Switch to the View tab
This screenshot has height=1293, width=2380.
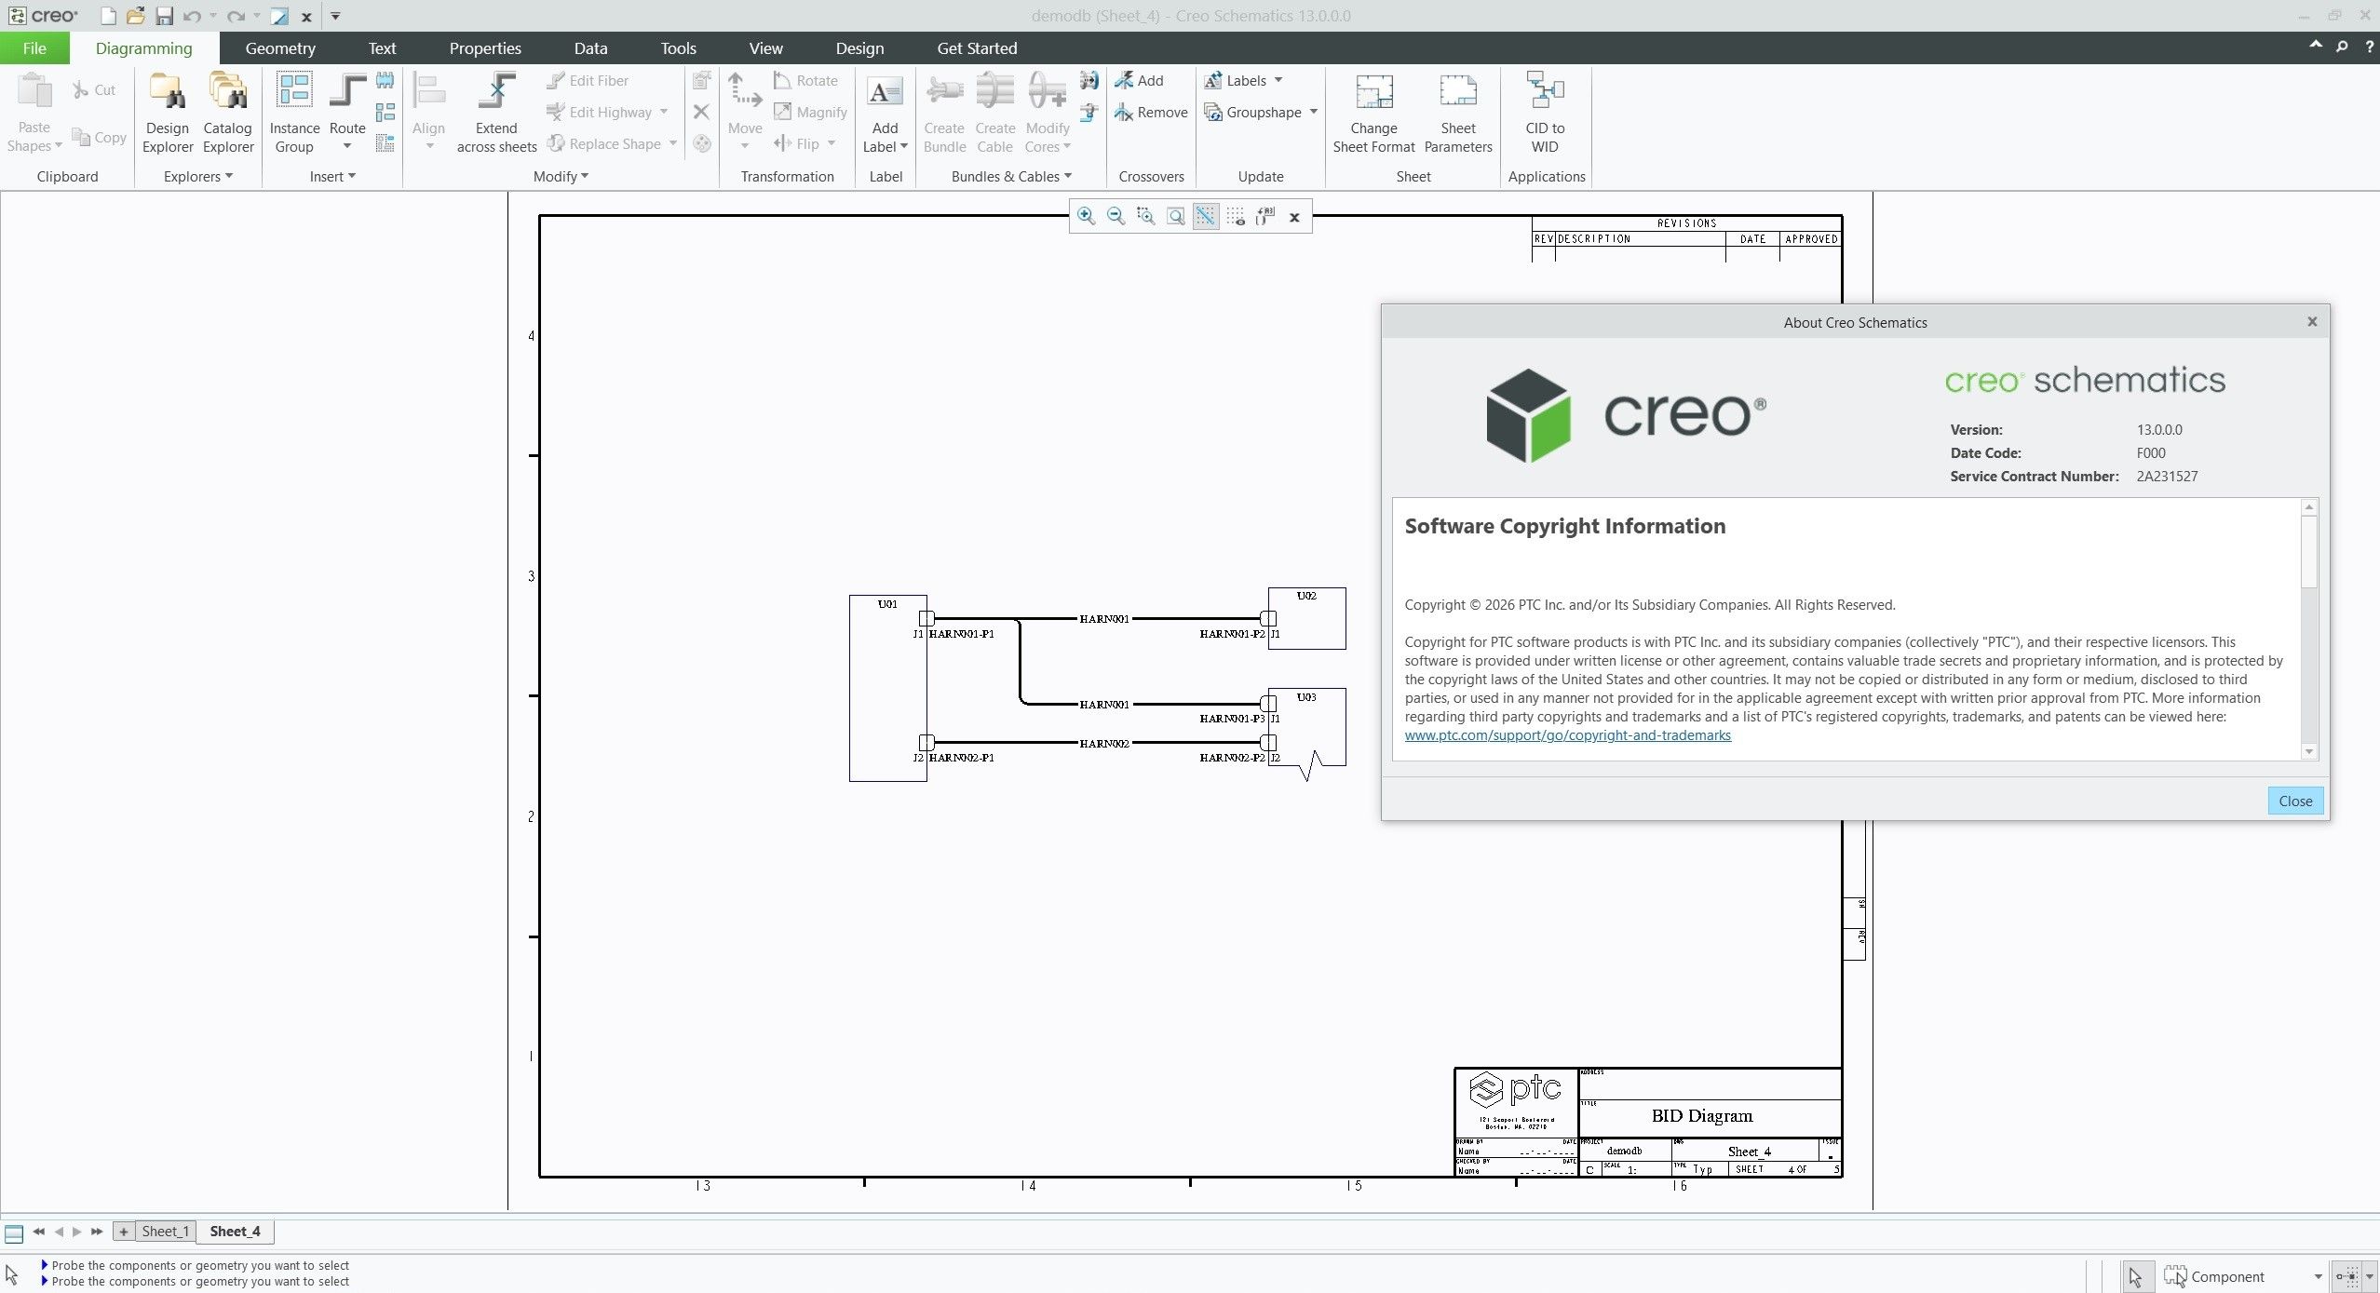pos(765,48)
